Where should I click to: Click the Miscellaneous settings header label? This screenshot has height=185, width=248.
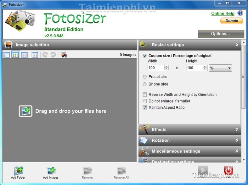[176, 151]
